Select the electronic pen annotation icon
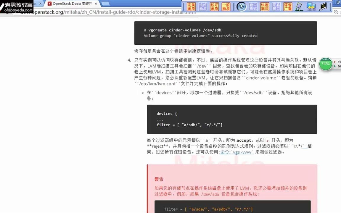The height and width of the screenshot is (213, 341). click(299, 6)
